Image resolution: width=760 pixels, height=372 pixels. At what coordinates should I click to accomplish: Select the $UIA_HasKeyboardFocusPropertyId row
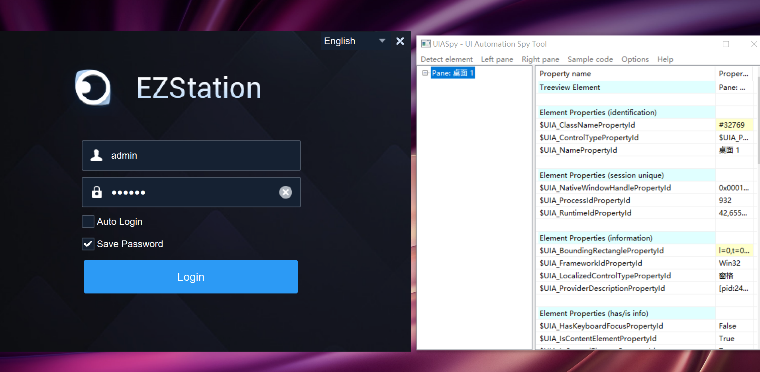(645, 326)
